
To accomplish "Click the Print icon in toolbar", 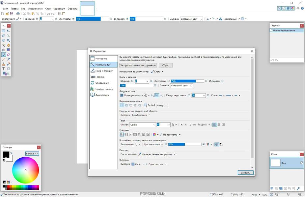I will click(18, 13).
